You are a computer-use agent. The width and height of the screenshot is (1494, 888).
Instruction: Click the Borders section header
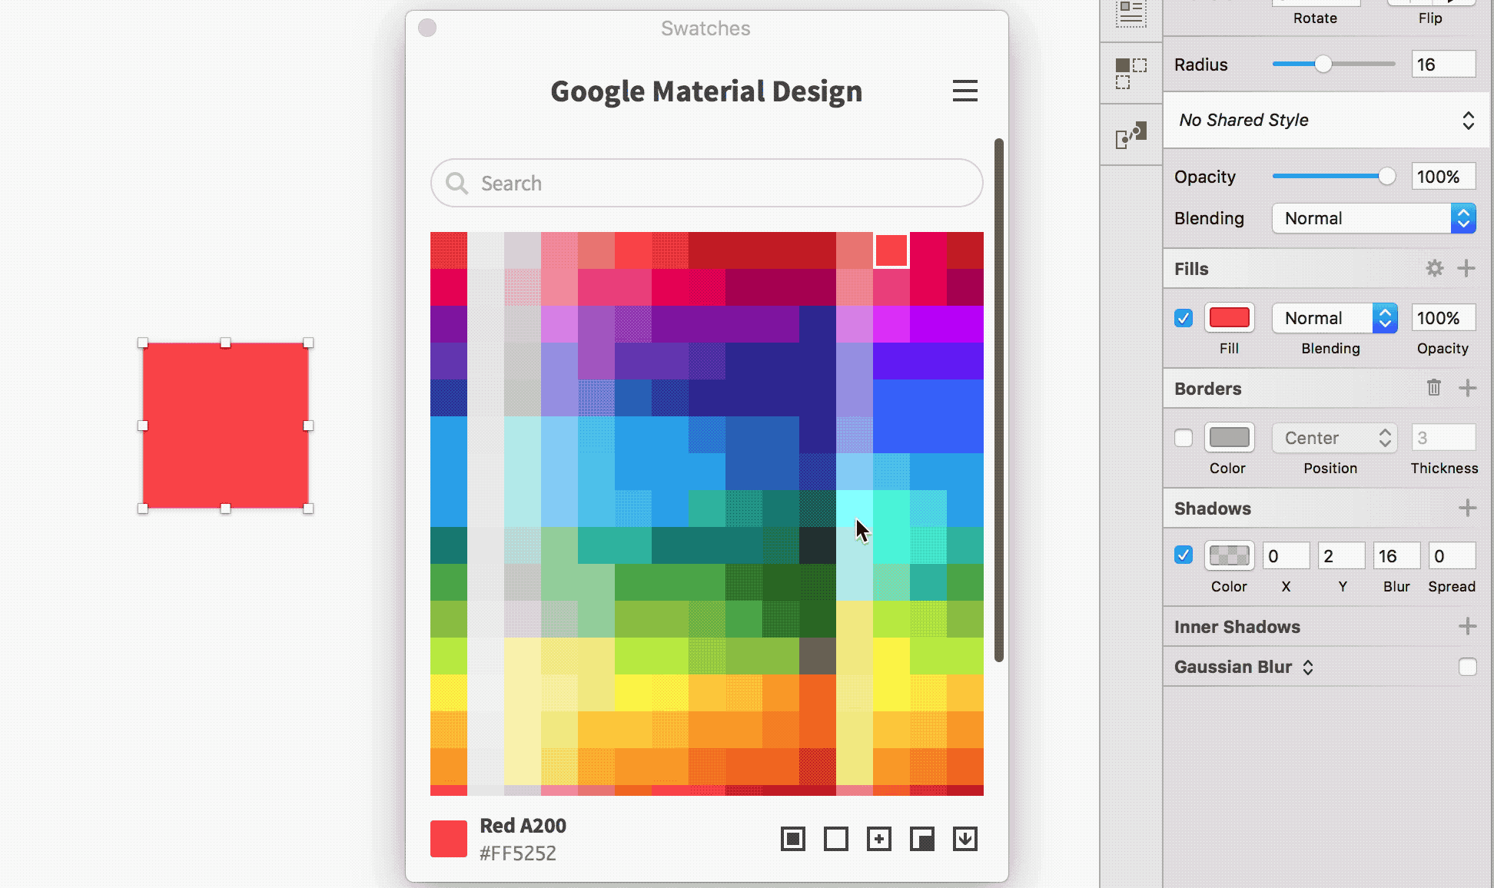(1207, 389)
